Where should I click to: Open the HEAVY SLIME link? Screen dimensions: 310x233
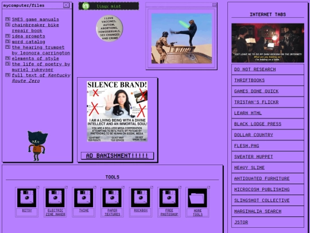tap(268, 167)
